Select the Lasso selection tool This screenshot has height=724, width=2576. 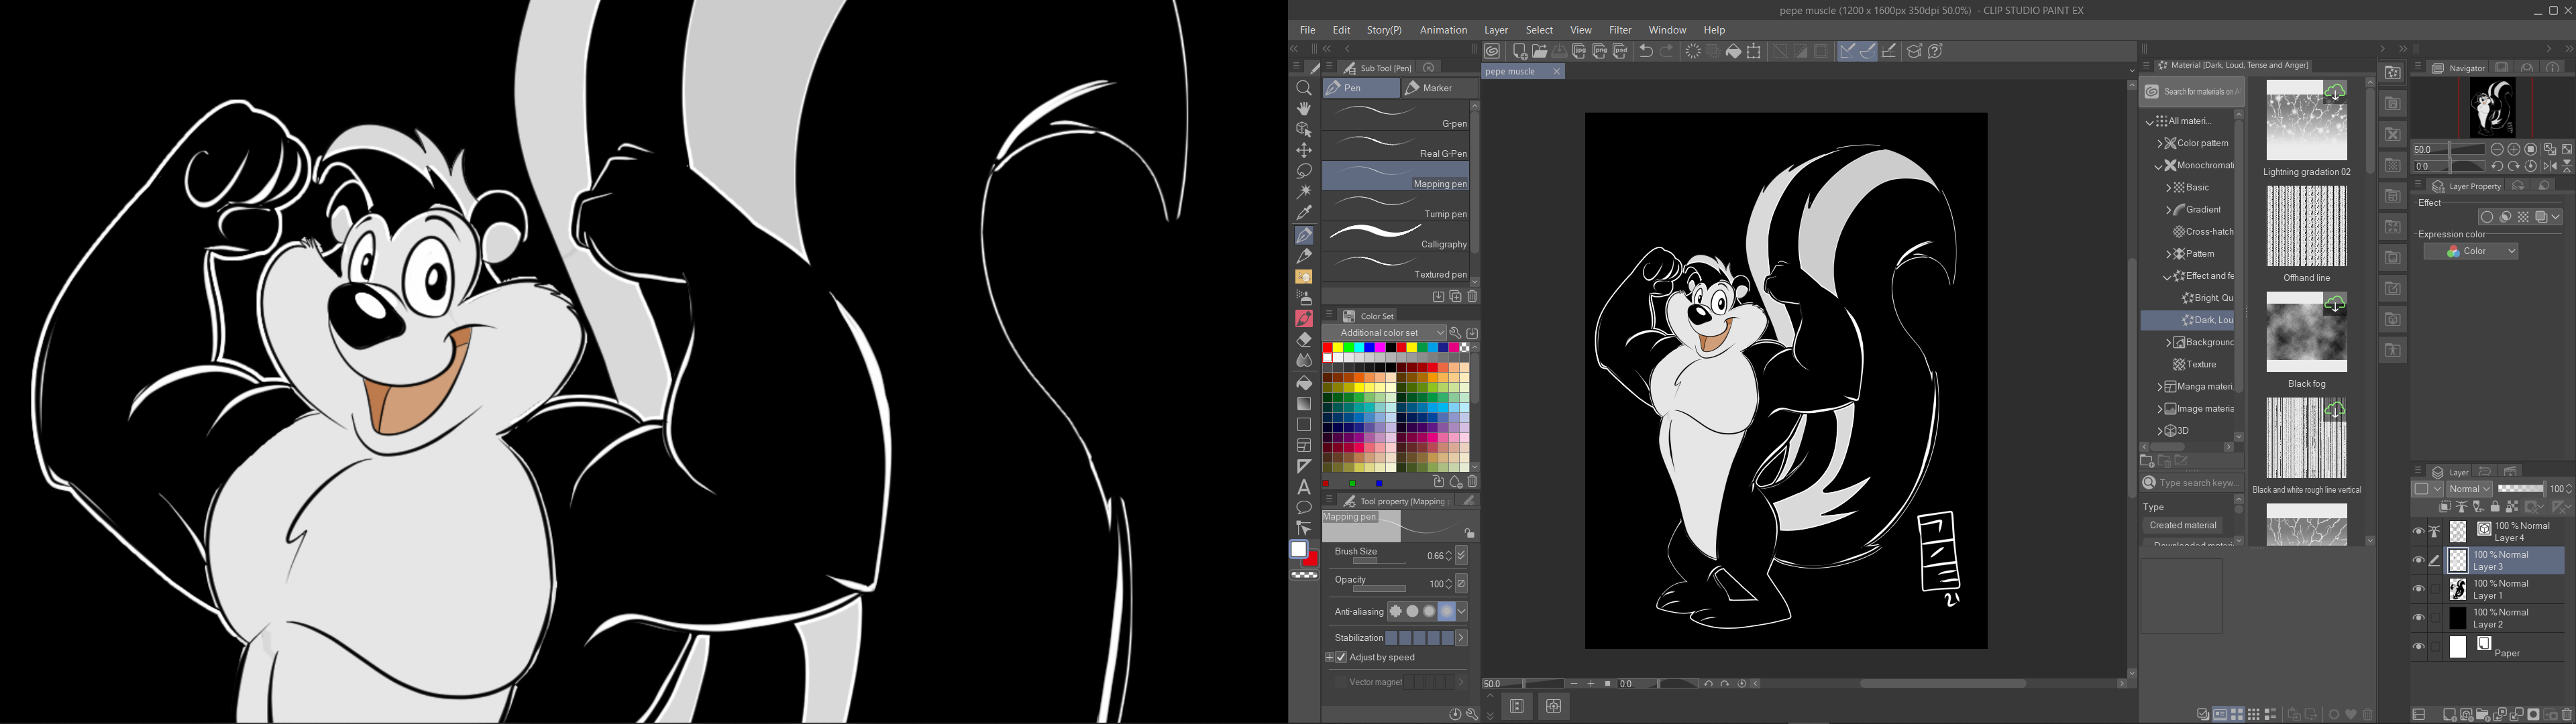1304,171
